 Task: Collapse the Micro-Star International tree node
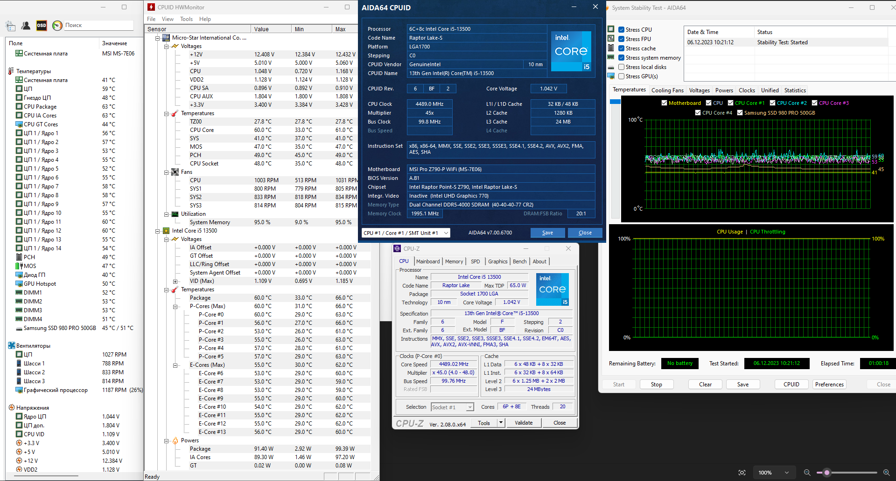coord(158,38)
